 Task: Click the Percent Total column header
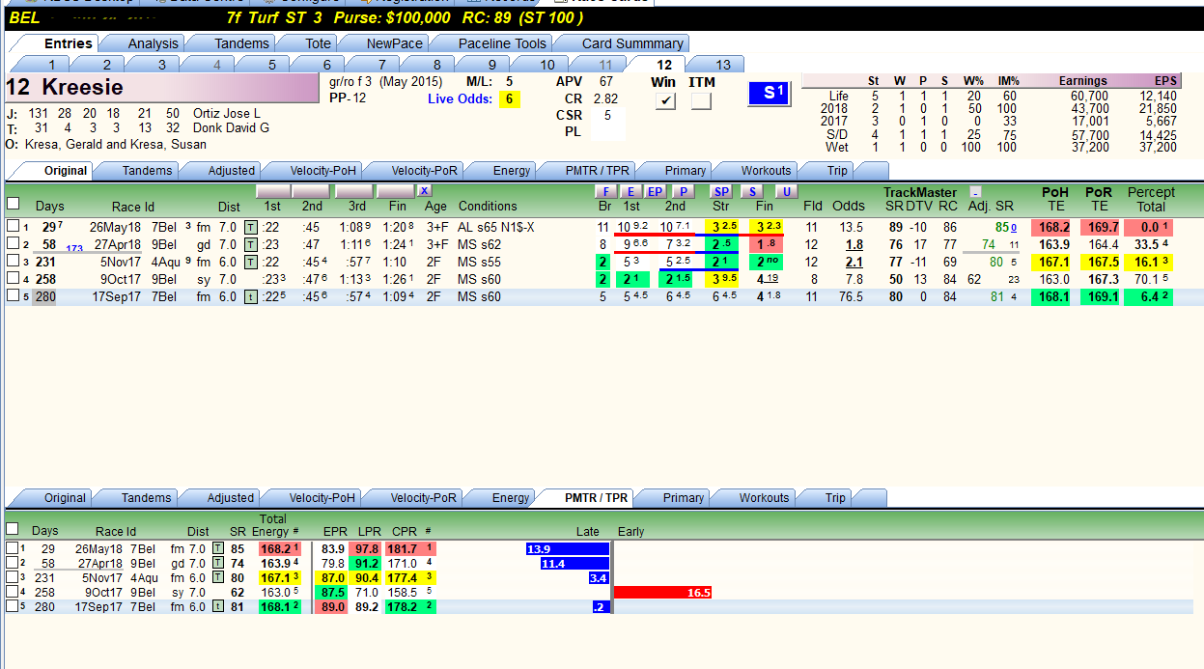tap(1152, 199)
